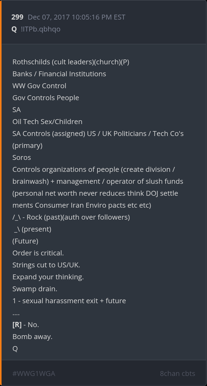Click the "Soros" line
Image resolution: width=207 pixels, height=386 pixels.
[22, 157]
